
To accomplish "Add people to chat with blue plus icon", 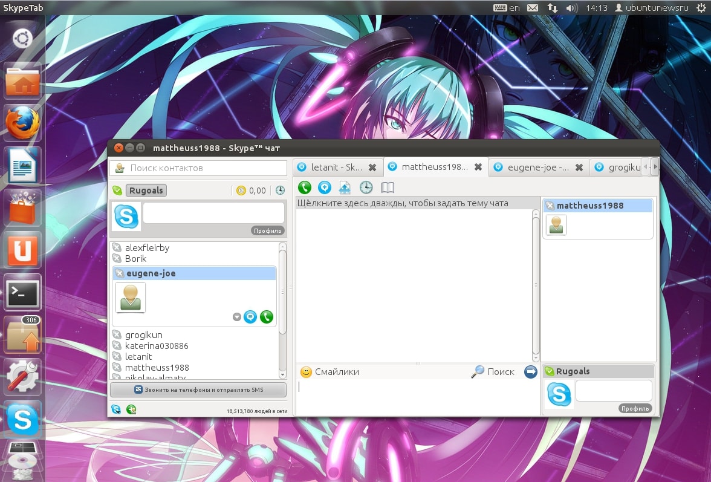I will click(325, 187).
